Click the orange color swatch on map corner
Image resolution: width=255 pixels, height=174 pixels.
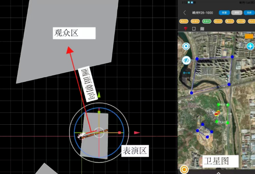click(249, 36)
